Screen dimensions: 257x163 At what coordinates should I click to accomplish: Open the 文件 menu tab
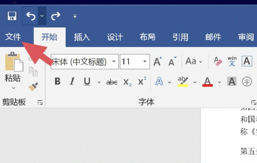tap(13, 37)
